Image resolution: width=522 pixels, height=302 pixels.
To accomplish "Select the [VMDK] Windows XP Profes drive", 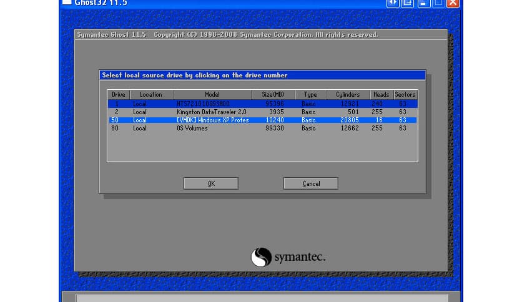I will (263, 120).
